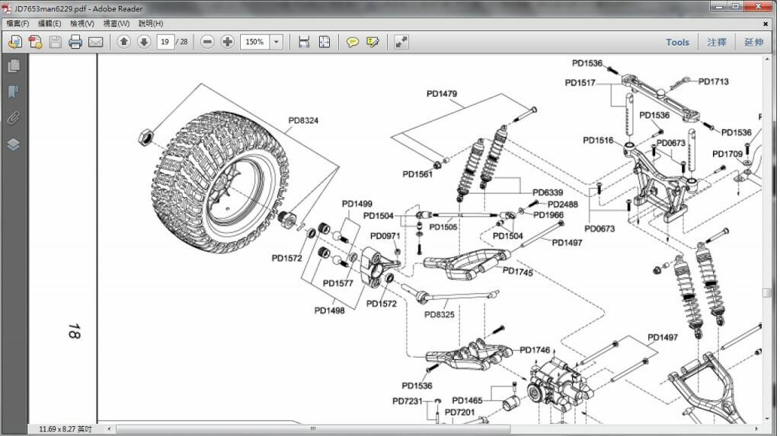
Task: Click the PD0971 part label
Action: pos(385,236)
